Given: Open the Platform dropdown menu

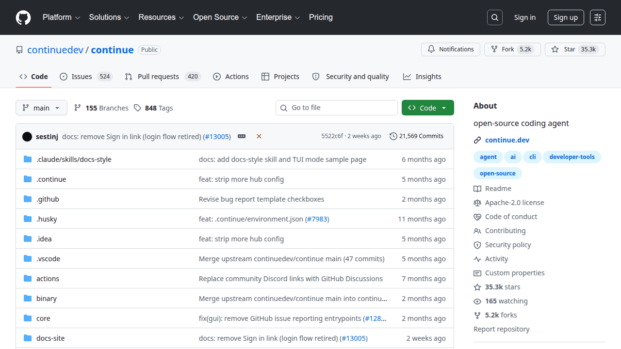Looking at the screenshot, I should point(61,17).
